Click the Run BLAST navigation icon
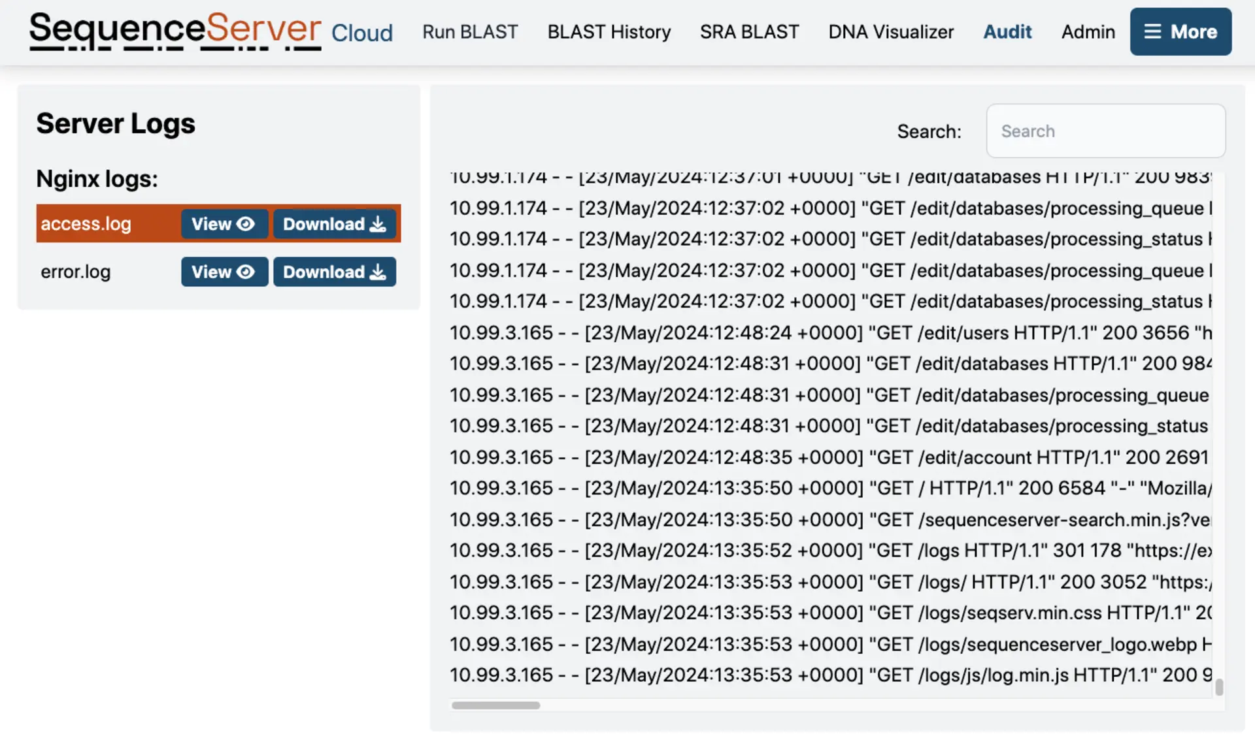Viewport: 1255px width, 740px height. pyautogui.click(x=470, y=32)
